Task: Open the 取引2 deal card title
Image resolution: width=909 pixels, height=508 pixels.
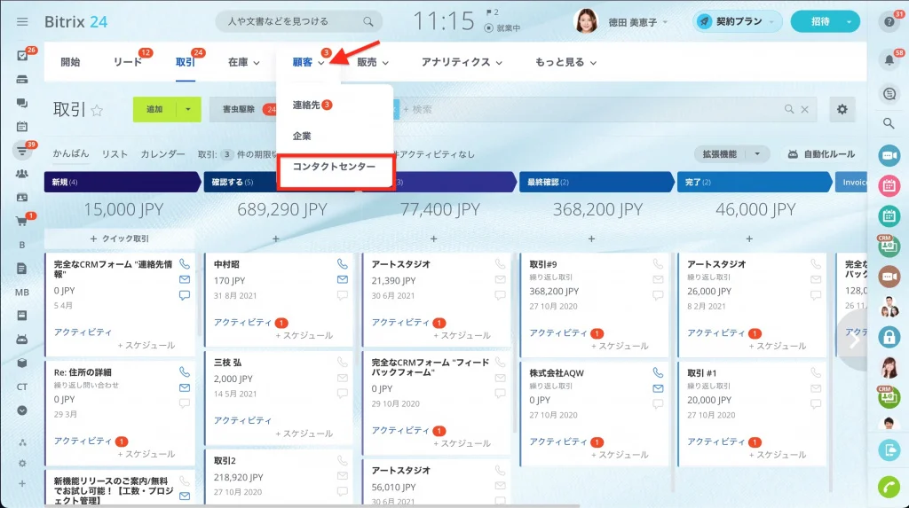Action: click(x=225, y=460)
